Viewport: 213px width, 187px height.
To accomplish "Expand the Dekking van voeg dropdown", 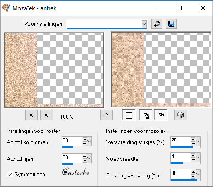I will [198, 174].
